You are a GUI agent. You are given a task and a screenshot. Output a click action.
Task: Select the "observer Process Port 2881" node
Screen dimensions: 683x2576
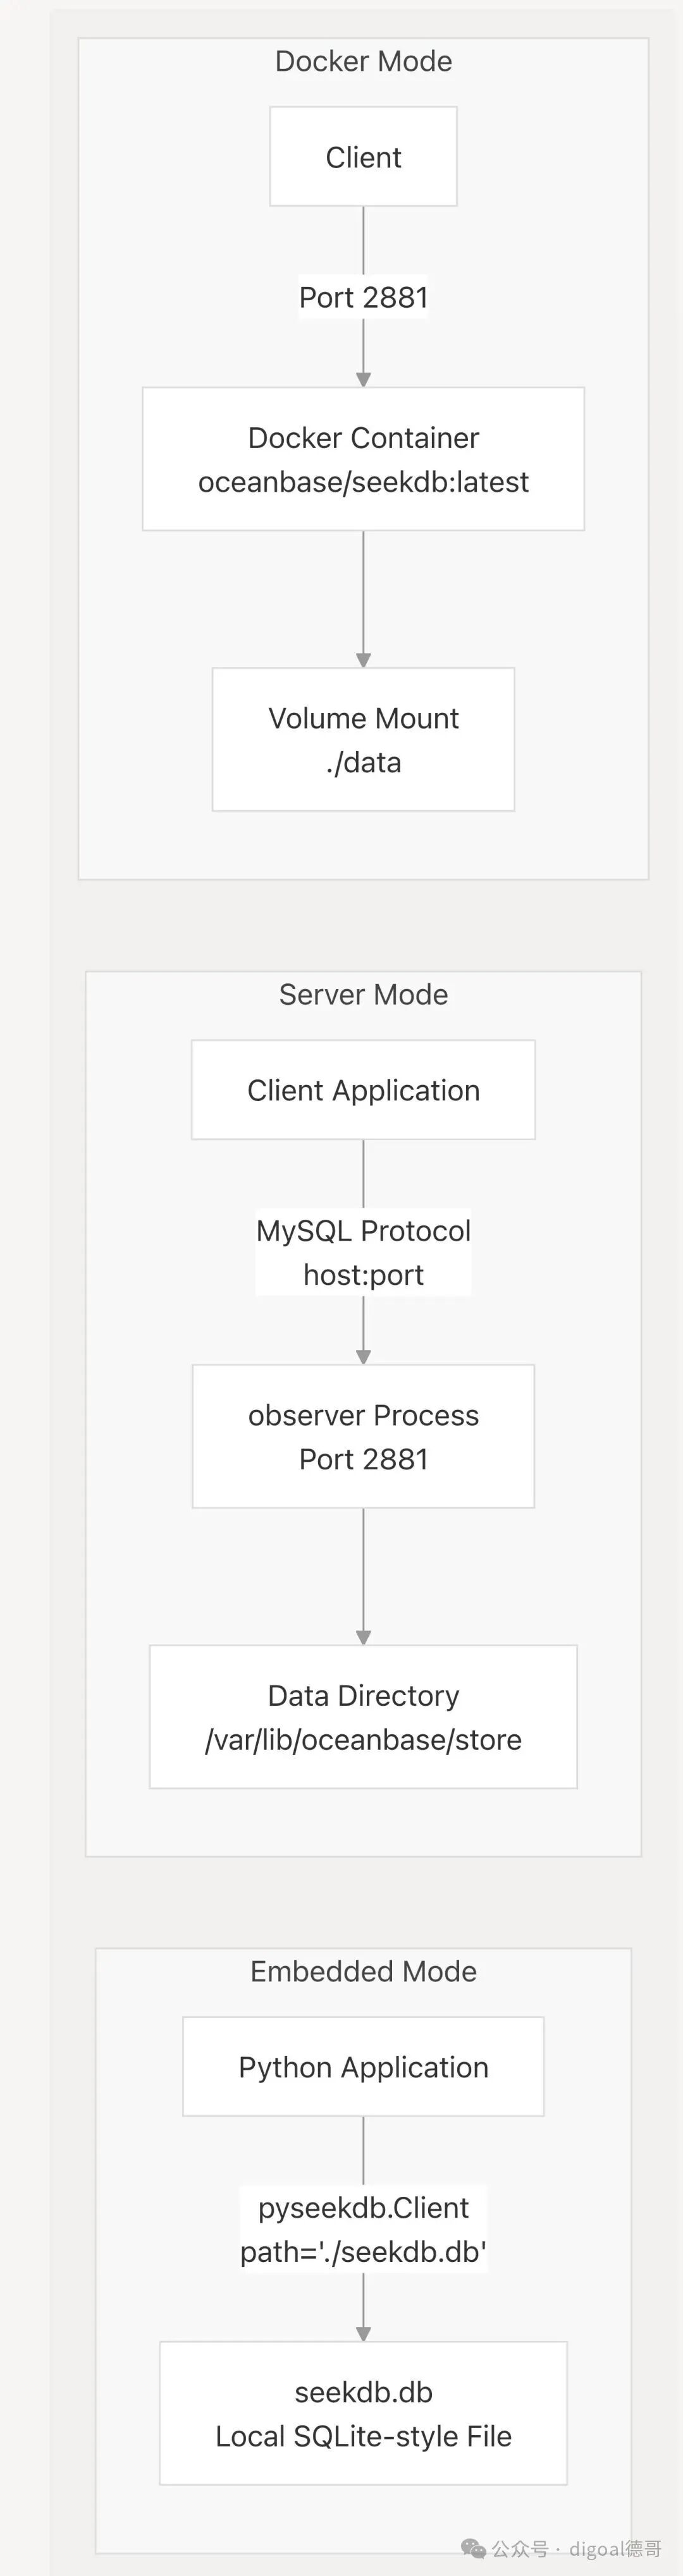pyautogui.click(x=363, y=1437)
